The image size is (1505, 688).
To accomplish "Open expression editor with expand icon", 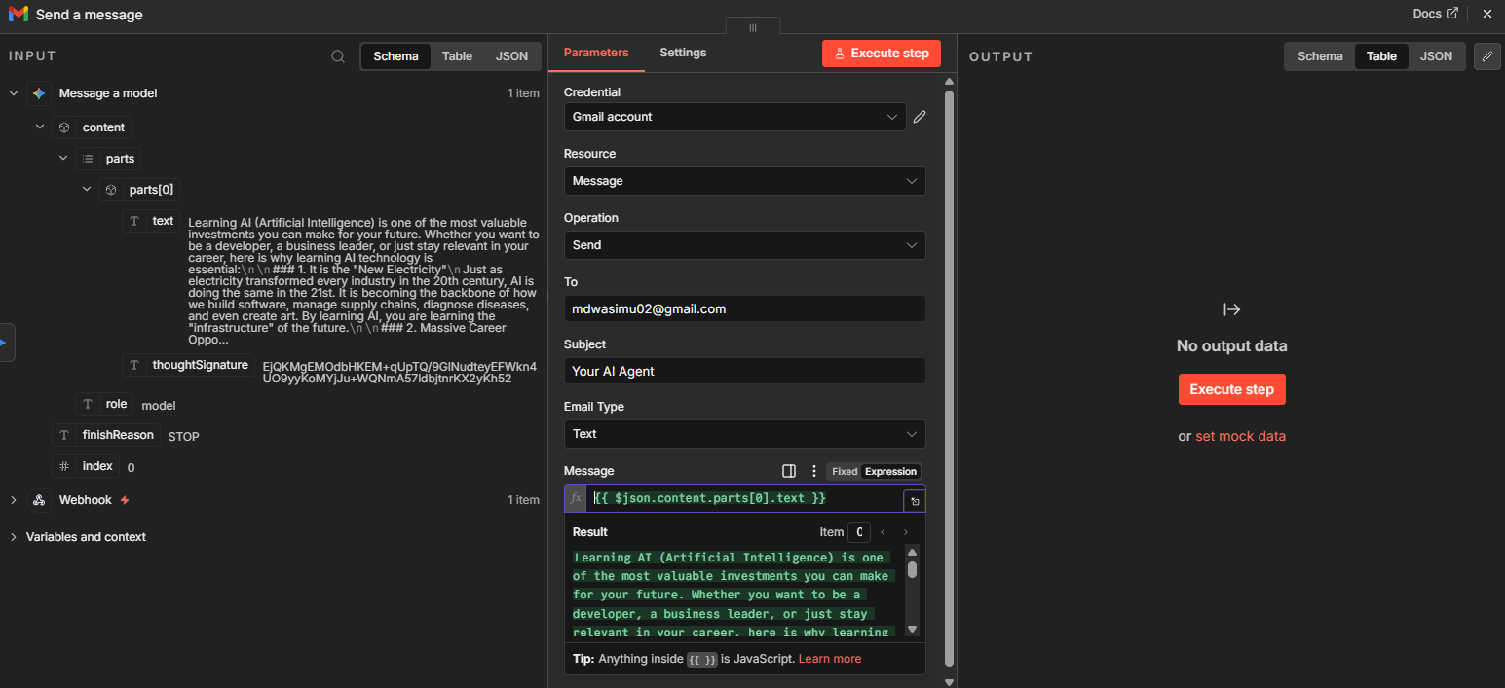I will 915,501.
